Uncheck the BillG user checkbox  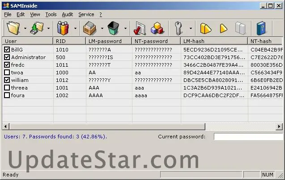7,49
